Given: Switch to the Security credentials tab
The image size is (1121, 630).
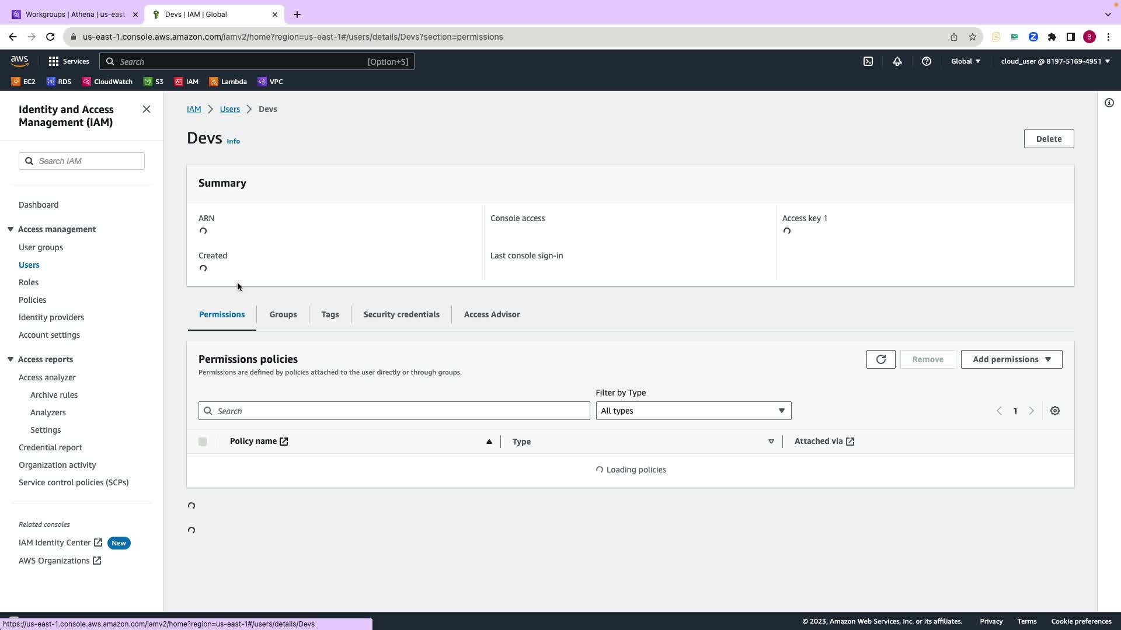Looking at the screenshot, I should (x=401, y=314).
